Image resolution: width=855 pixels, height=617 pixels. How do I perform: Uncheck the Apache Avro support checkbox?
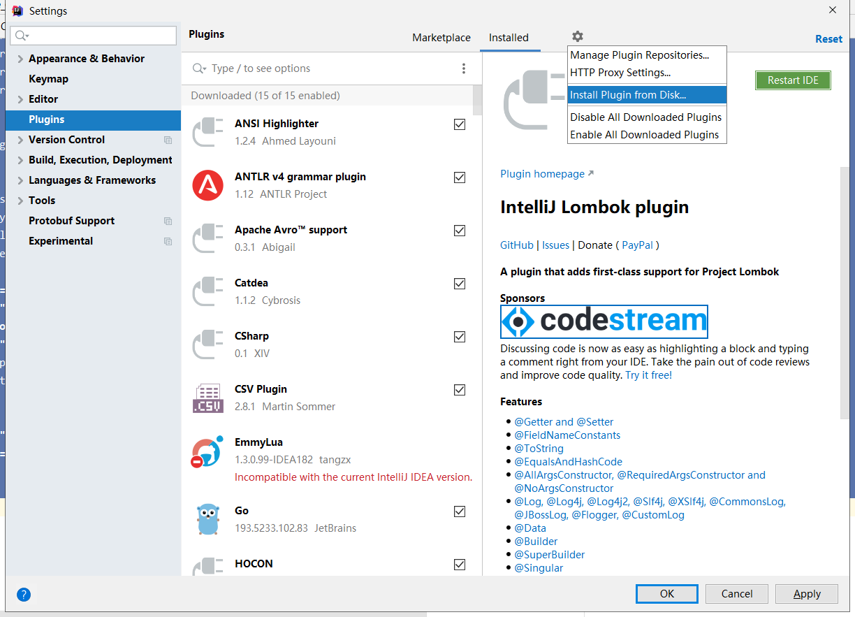460,231
